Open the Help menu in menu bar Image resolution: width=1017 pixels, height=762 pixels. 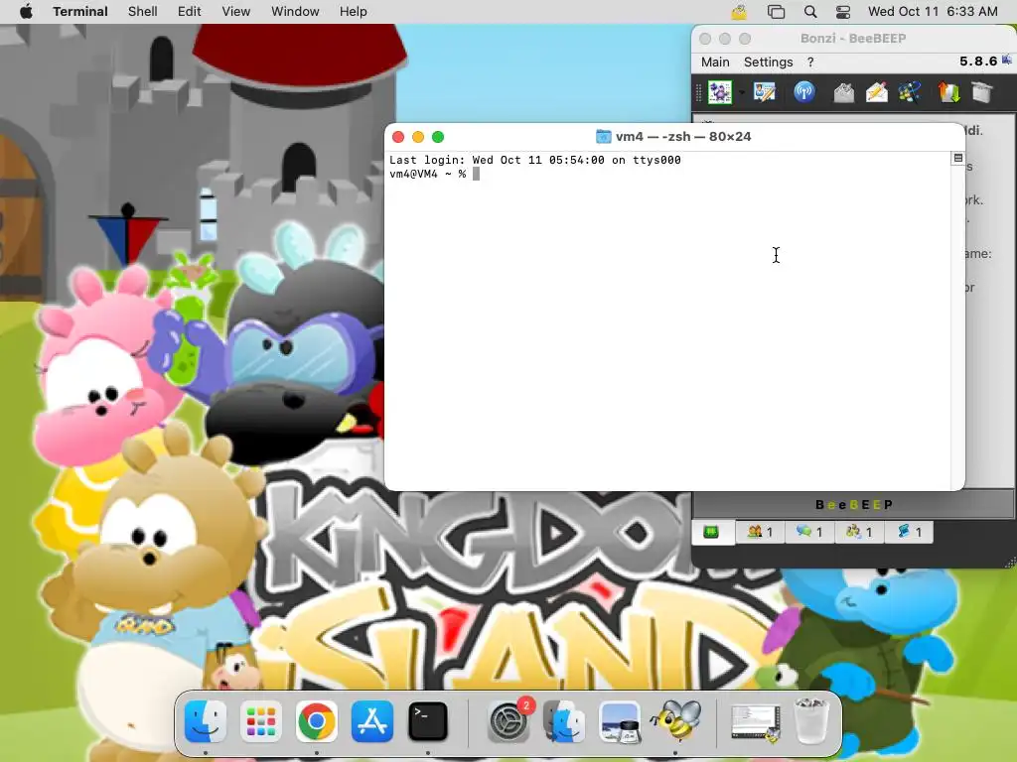pyautogui.click(x=354, y=12)
